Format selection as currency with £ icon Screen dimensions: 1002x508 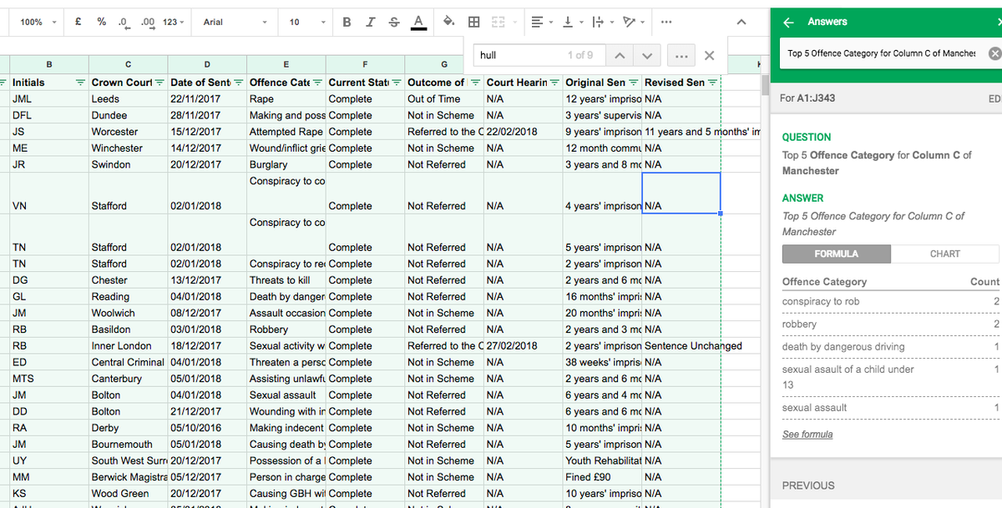(78, 23)
